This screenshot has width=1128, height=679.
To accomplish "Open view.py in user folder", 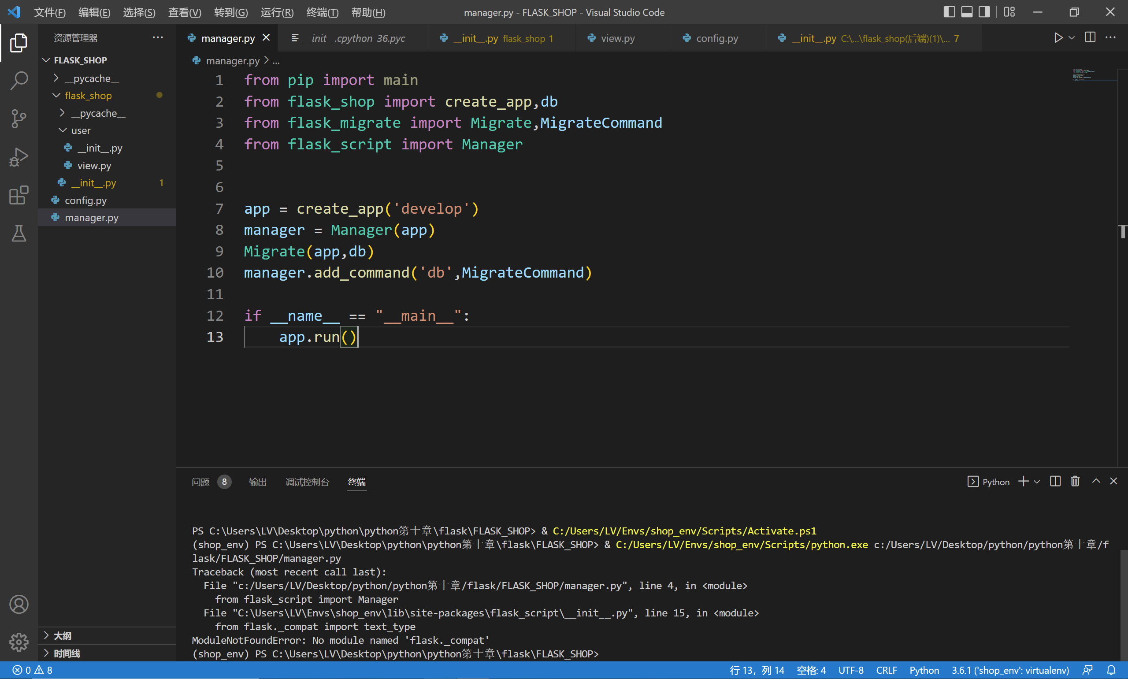I will pyautogui.click(x=107, y=165).
